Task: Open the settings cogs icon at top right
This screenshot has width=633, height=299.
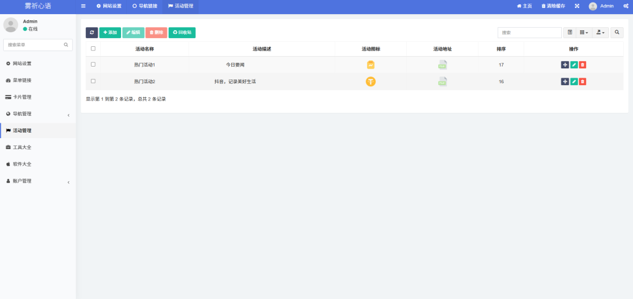Action: click(x=626, y=6)
